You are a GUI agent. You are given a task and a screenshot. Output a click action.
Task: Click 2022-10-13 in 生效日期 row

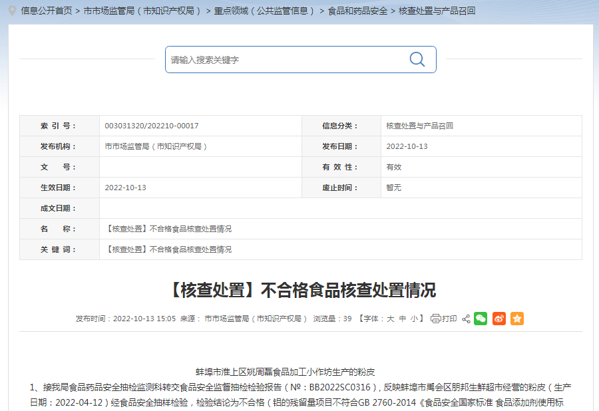click(x=125, y=188)
